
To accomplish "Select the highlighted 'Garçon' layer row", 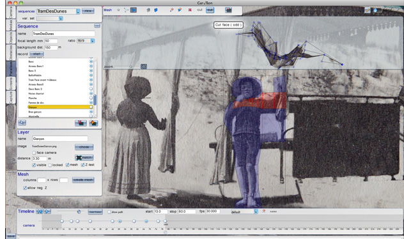I will 60,107.
